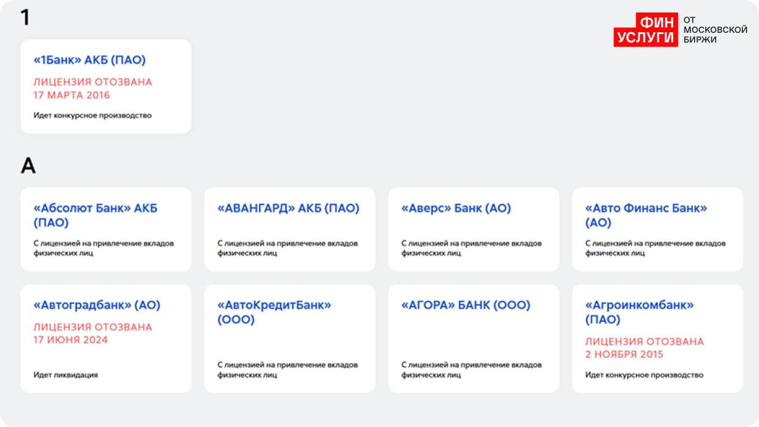Select the section heading 'А'
Screen dimensions: 759x427
[x=28, y=166]
